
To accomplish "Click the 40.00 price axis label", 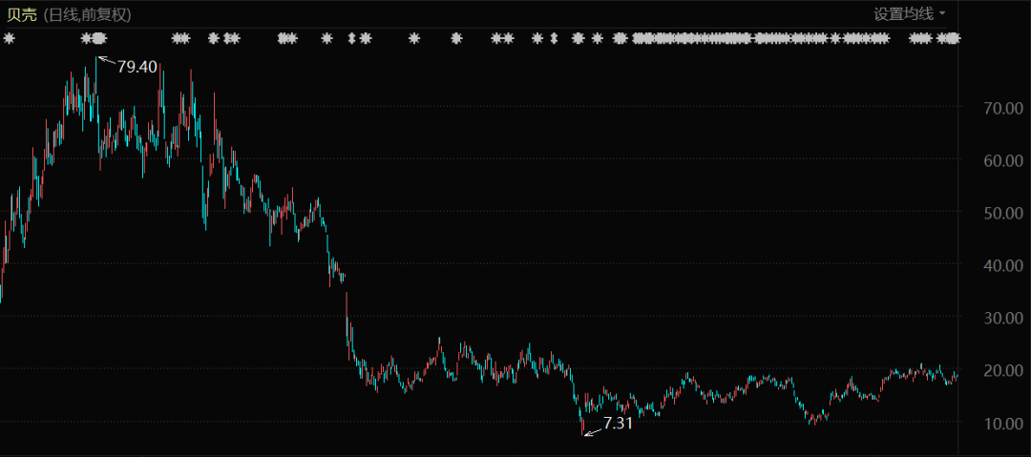I will click(1003, 265).
